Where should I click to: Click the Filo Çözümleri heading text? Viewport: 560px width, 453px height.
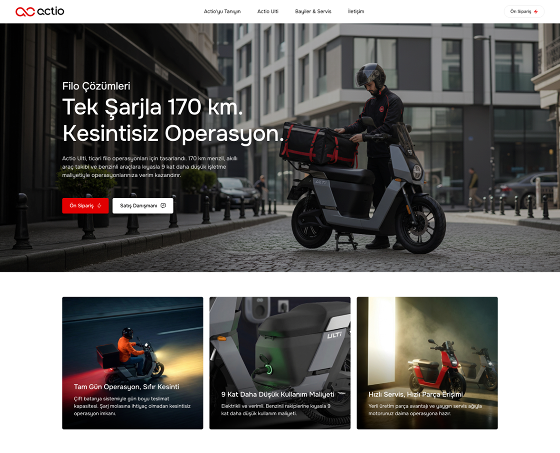pos(96,86)
